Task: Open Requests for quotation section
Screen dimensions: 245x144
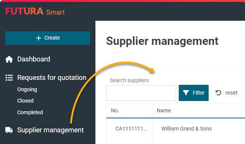Action: pyautogui.click(x=52, y=78)
